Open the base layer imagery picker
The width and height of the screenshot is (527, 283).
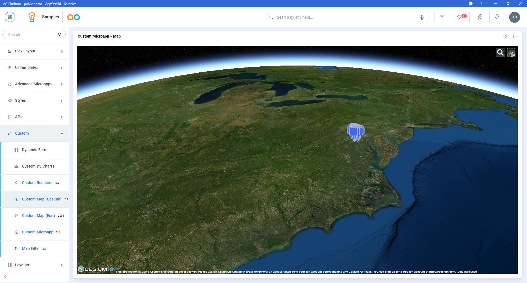click(x=511, y=52)
